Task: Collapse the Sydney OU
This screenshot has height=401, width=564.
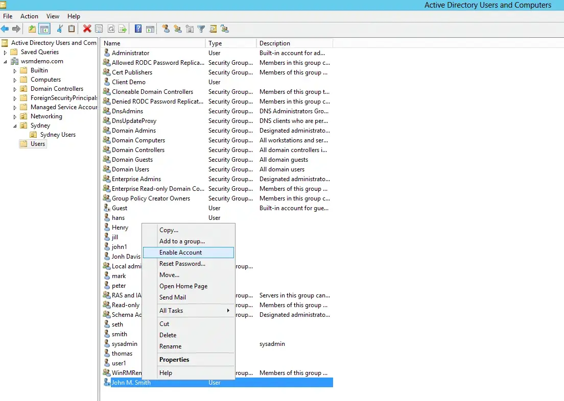Action: pos(15,126)
